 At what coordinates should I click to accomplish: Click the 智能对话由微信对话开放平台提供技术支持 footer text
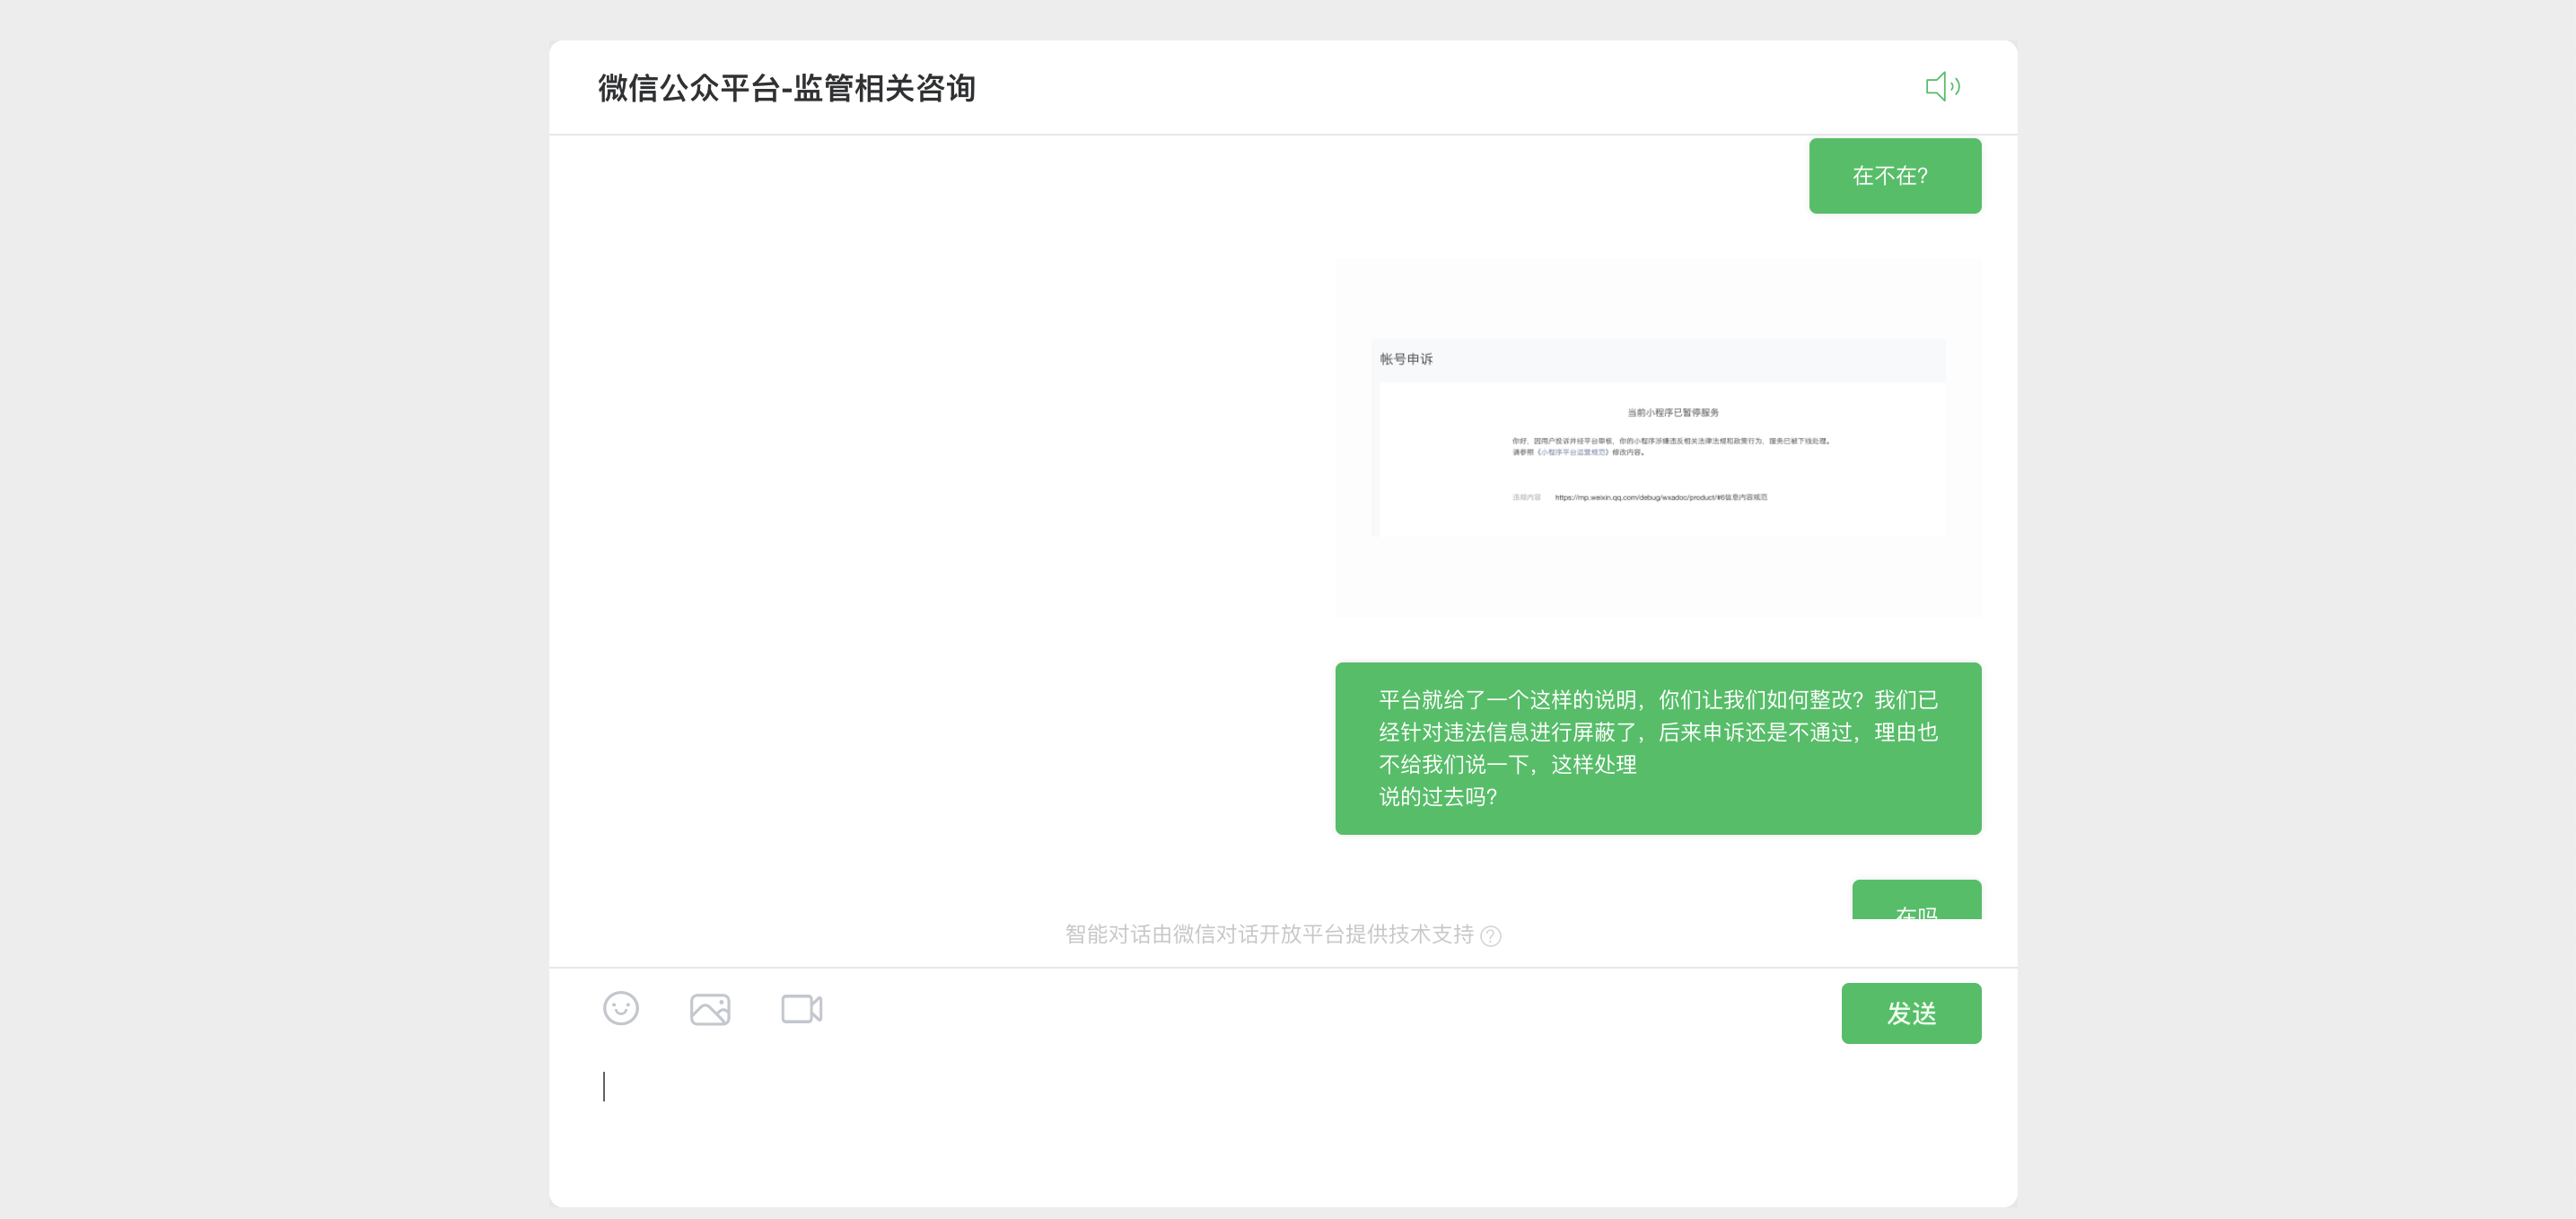(1268, 934)
